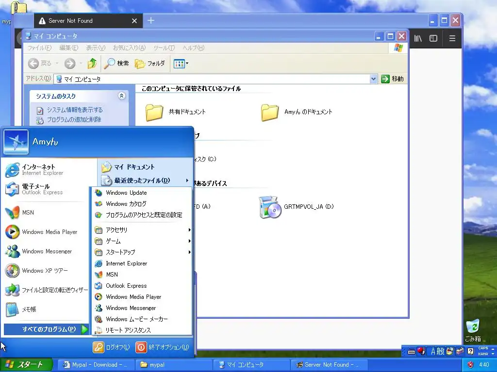Click the 戻る back button in Explorer toolbar
Screen dimensions: 497x372
(40, 63)
